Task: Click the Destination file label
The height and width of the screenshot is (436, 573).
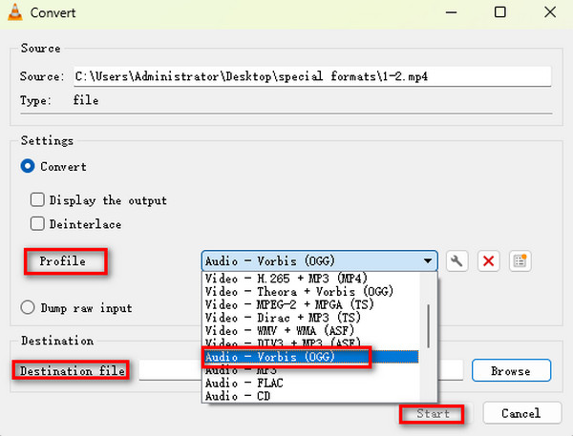Action: 73,371
